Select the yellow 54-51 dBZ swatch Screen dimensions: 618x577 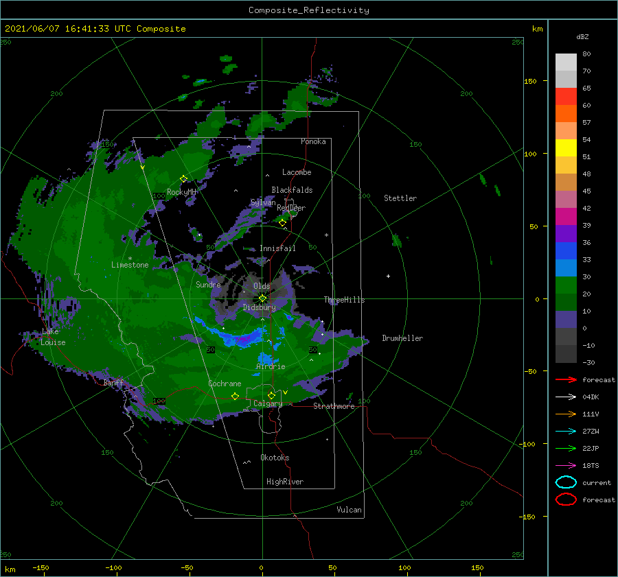point(566,148)
